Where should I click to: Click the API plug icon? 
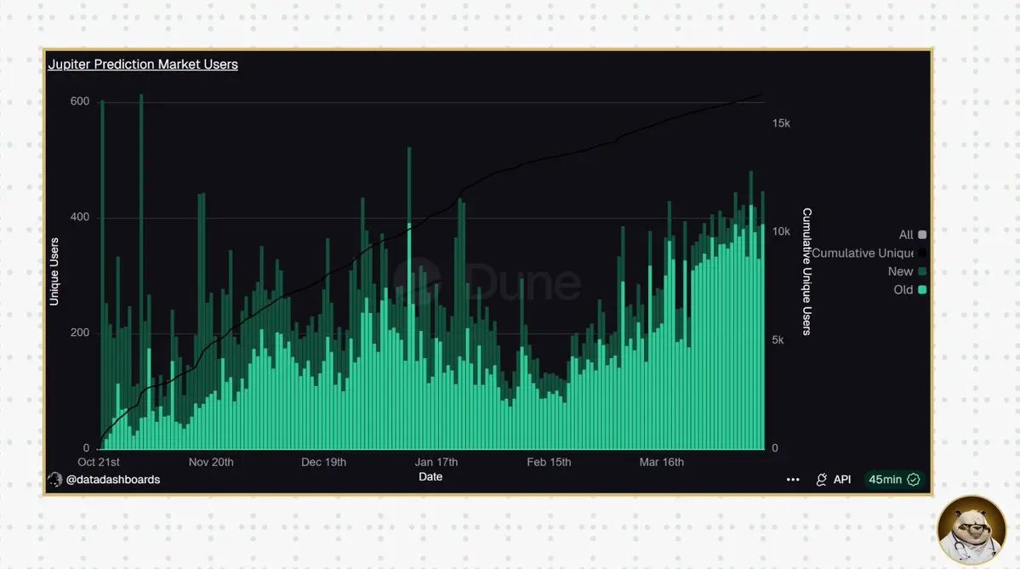pos(821,480)
